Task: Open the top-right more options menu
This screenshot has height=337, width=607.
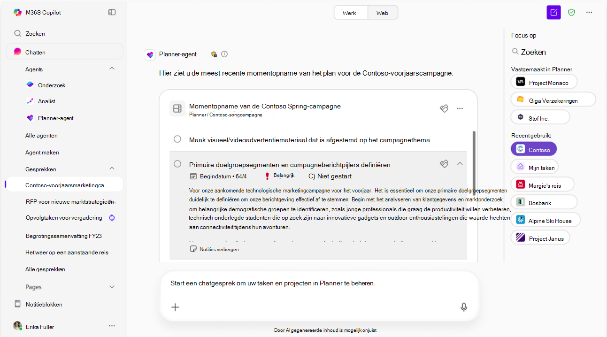Action: (x=589, y=13)
